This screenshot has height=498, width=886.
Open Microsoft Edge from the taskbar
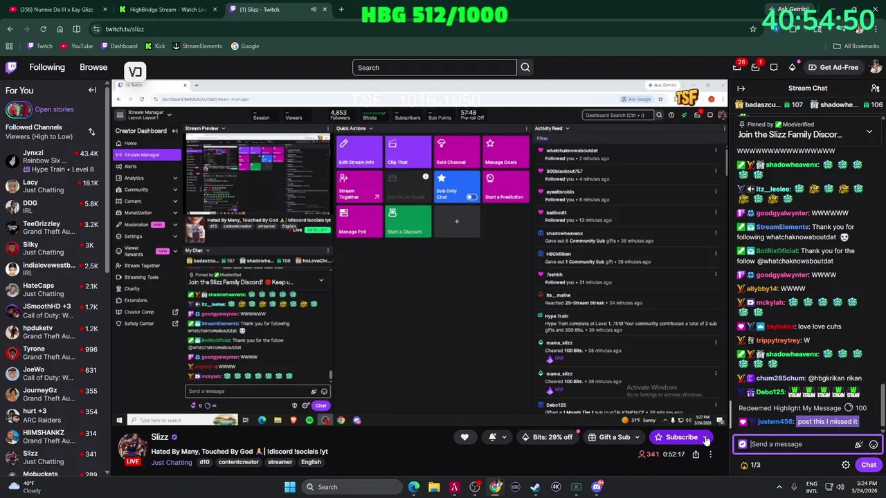[x=414, y=487]
